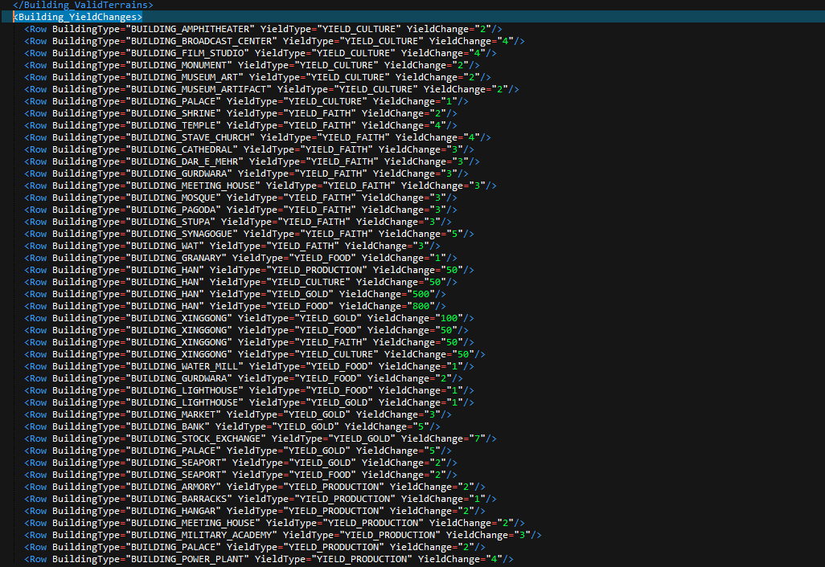Screen dimensions: 825x567
Task: Click BUILDING_GURDWARA in the YIELD_FAITH row
Action: point(179,174)
